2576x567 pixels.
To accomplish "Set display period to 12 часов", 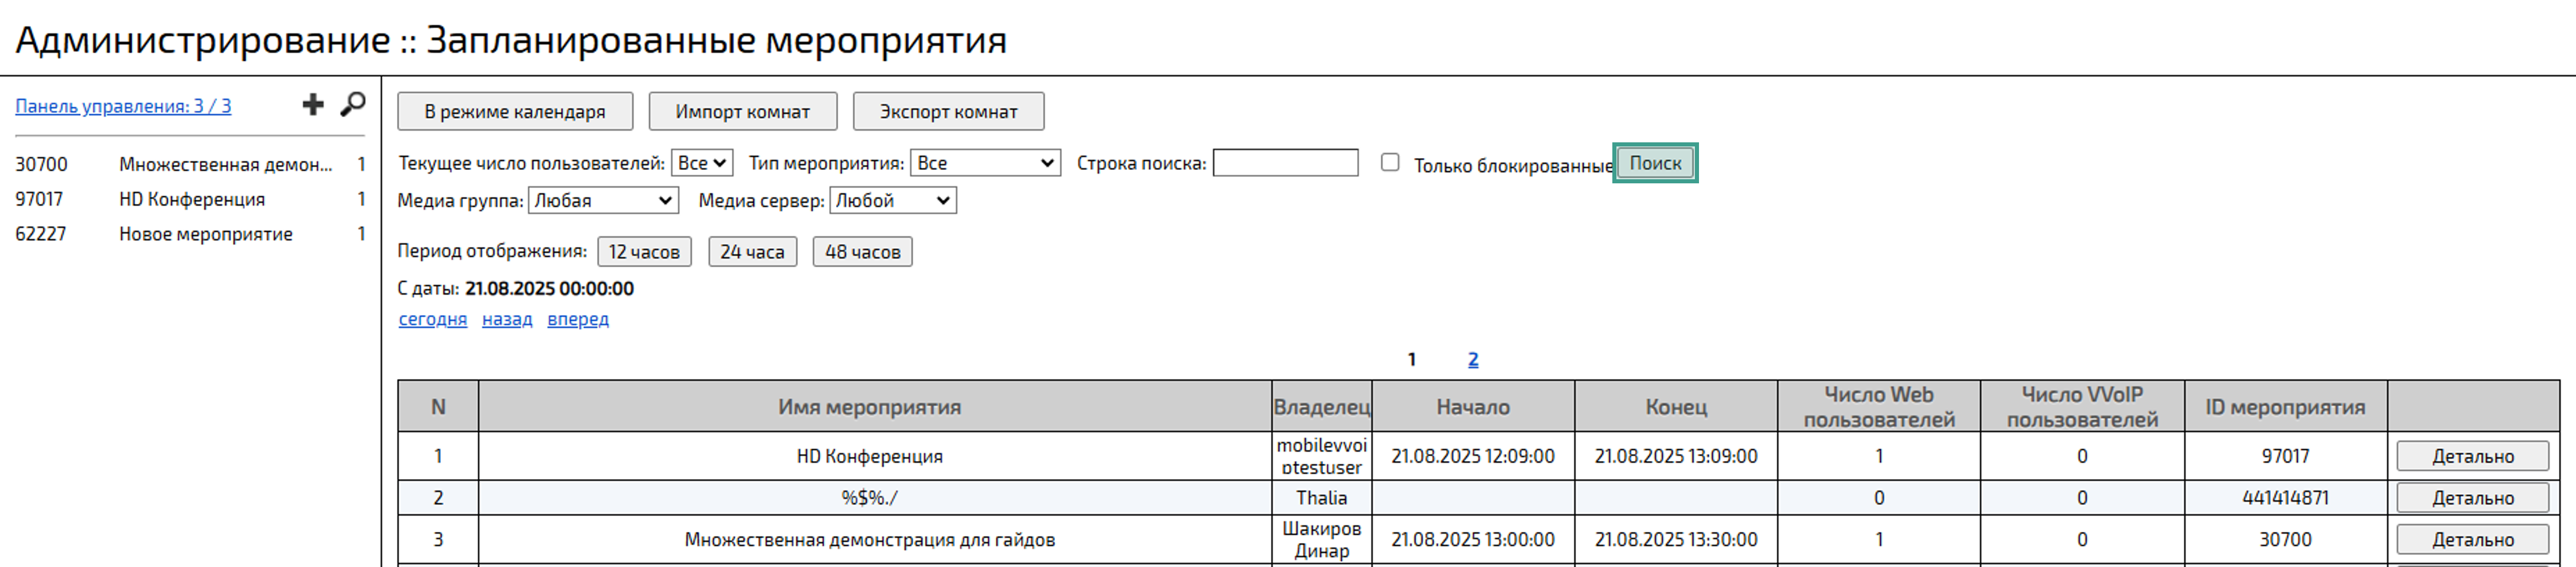I will point(644,252).
